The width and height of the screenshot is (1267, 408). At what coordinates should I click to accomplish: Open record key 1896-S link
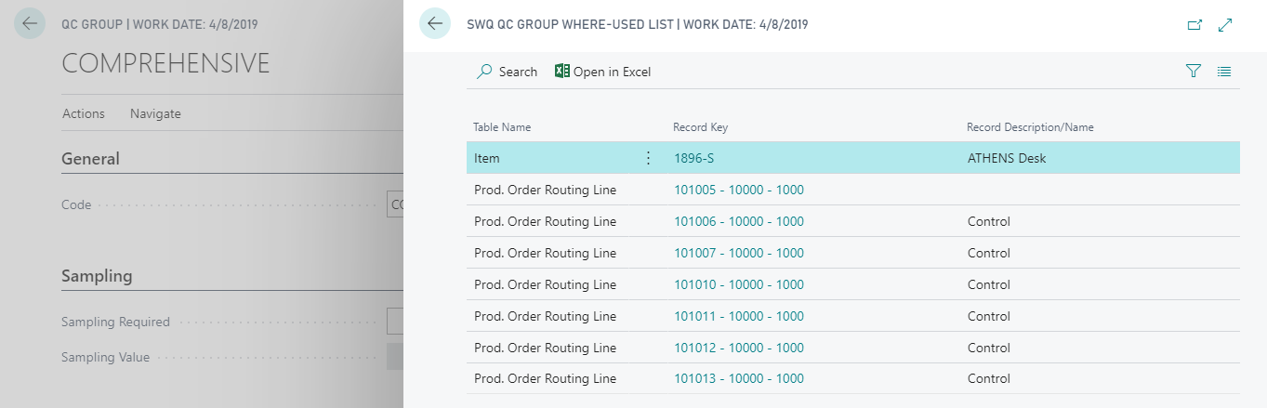pos(693,158)
